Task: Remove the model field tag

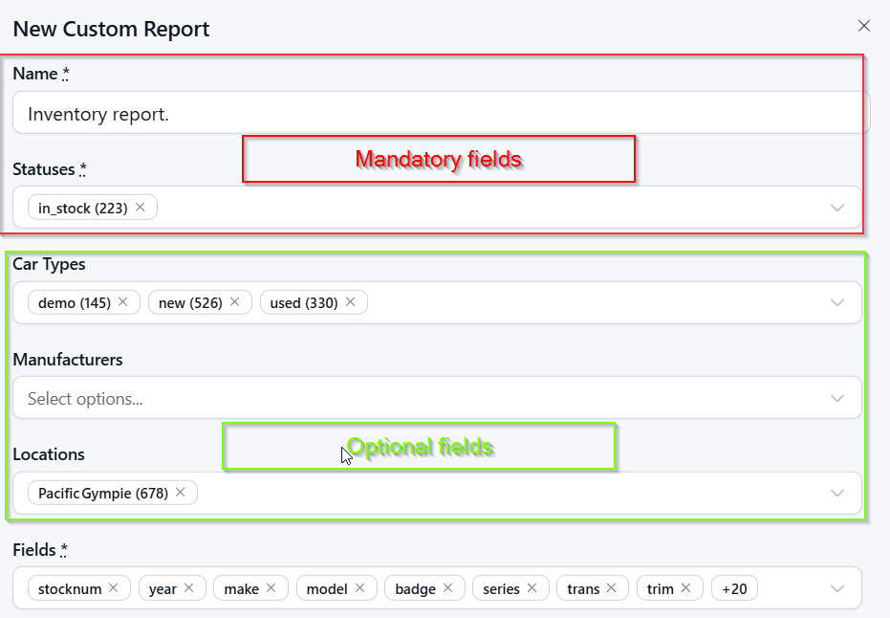Action: coord(360,588)
